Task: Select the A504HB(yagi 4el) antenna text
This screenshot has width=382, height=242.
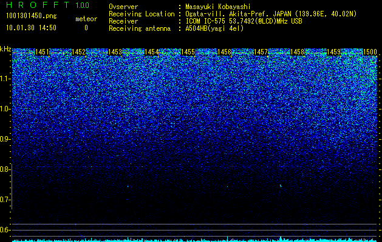Action: pos(214,28)
